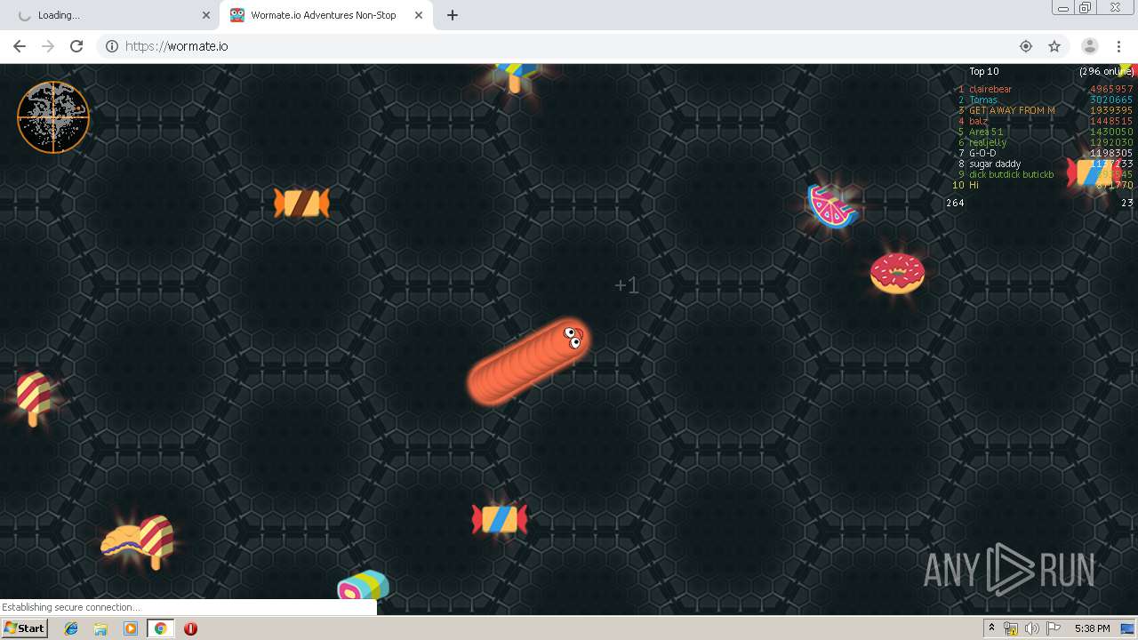Click the circular minimap radar
1138x640 pixels.
pyautogui.click(x=53, y=117)
